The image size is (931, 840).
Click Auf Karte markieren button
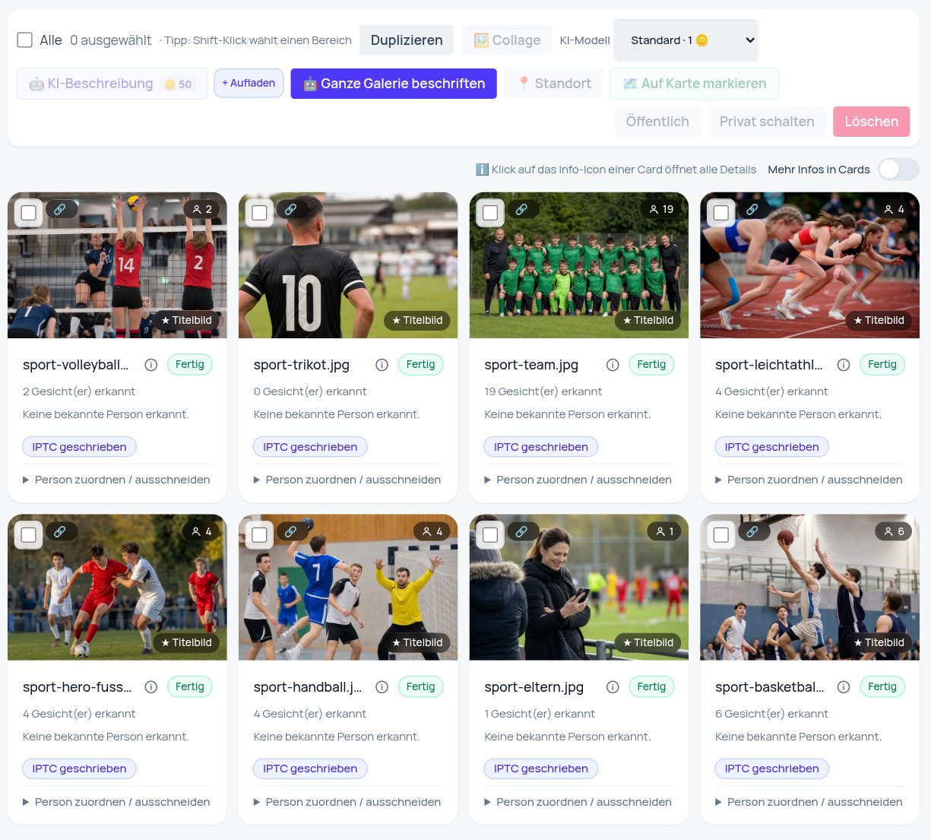pos(695,84)
